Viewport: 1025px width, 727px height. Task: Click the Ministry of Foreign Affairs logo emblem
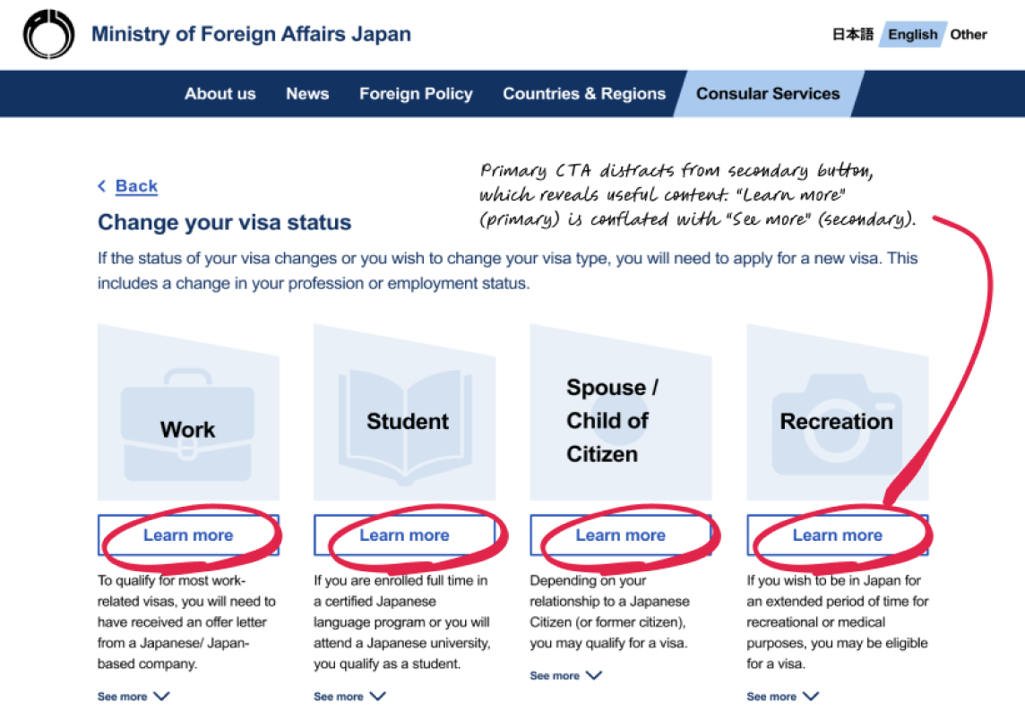[48, 34]
